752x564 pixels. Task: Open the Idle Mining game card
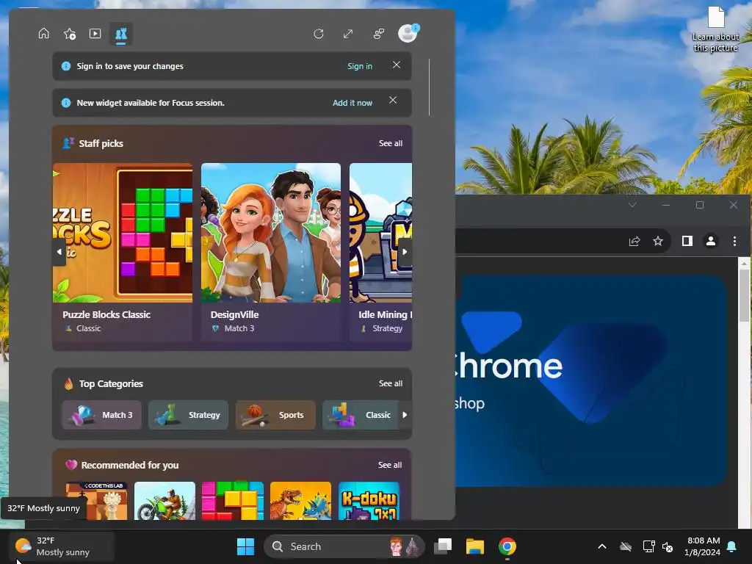381,252
